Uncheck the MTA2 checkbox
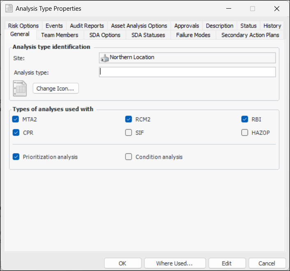Viewport: 290px width, 271px height. [16, 120]
